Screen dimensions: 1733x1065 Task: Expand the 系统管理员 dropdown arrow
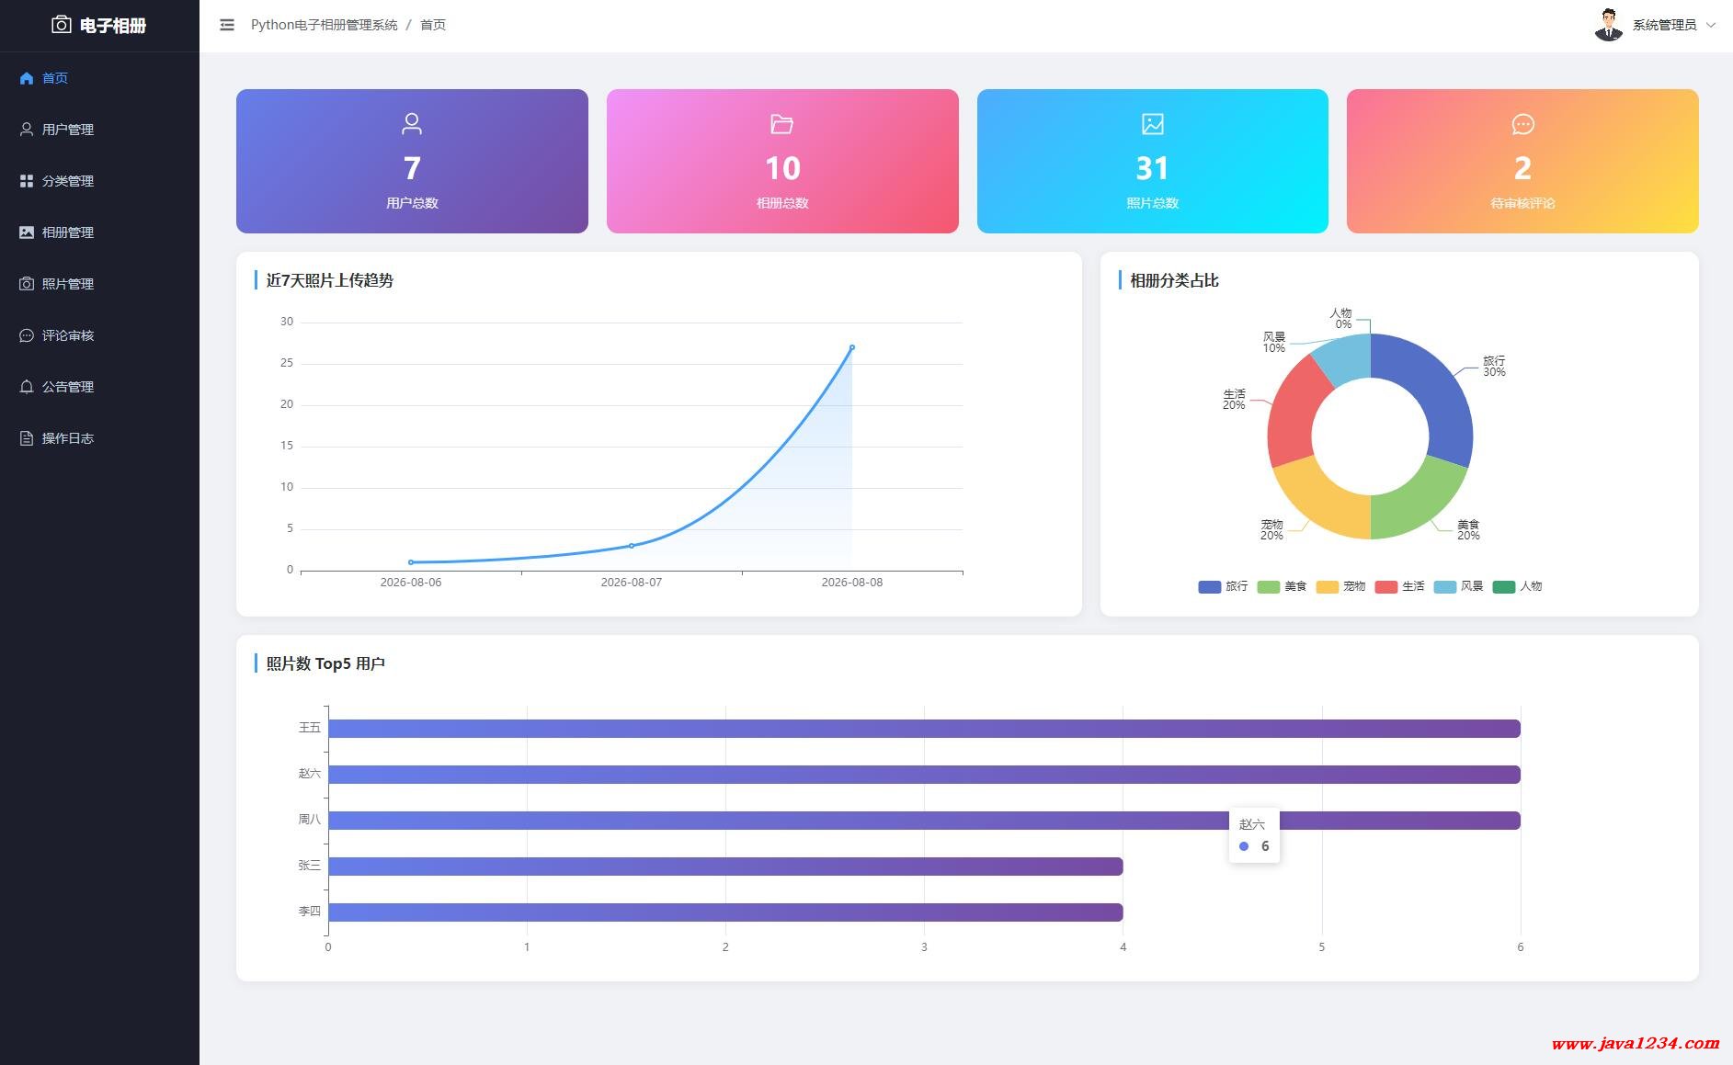[1711, 25]
